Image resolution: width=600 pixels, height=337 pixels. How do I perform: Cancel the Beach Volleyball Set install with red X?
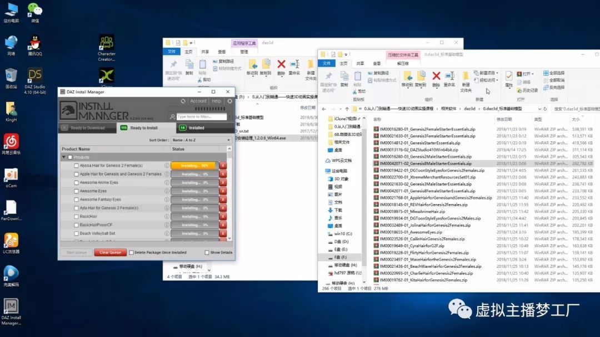223,233
